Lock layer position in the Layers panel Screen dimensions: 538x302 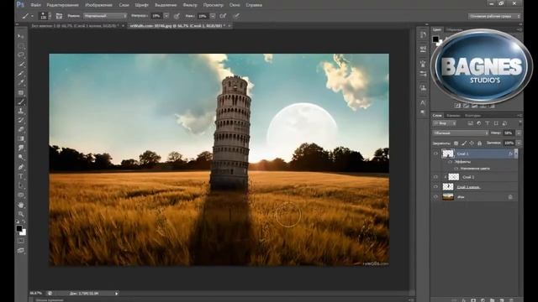pyautogui.click(x=472, y=143)
